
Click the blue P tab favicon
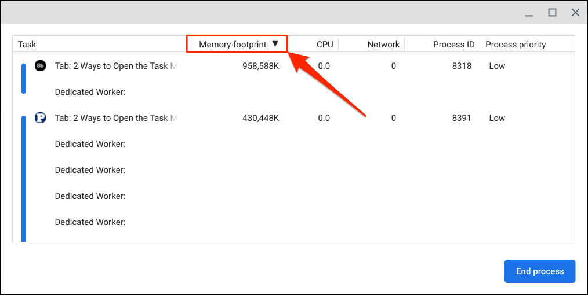click(x=41, y=118)
